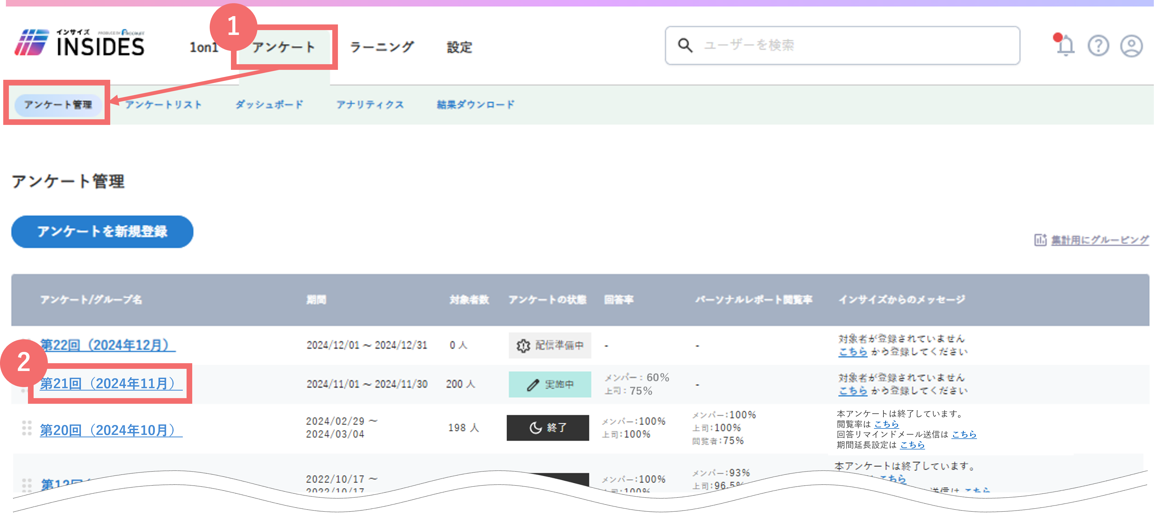Click the 実施中 status badge
The width and height of the screenshot is (1156, 519).
(550, 384)
